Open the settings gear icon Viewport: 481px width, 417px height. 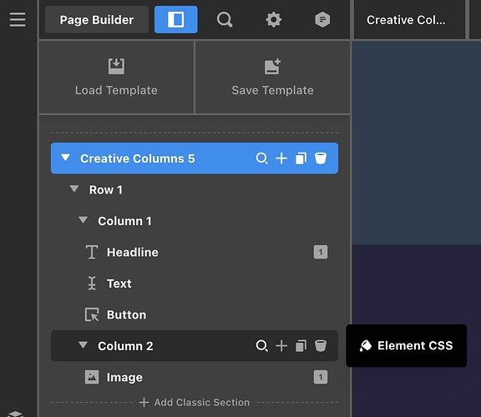pyautogui.click(x=274, y=20)
